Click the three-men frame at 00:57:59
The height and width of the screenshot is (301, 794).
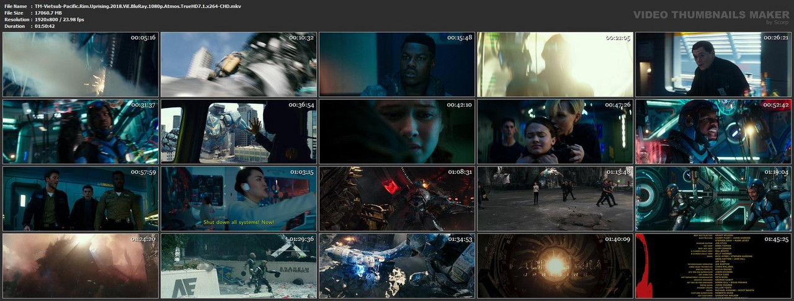coord(81,199)
